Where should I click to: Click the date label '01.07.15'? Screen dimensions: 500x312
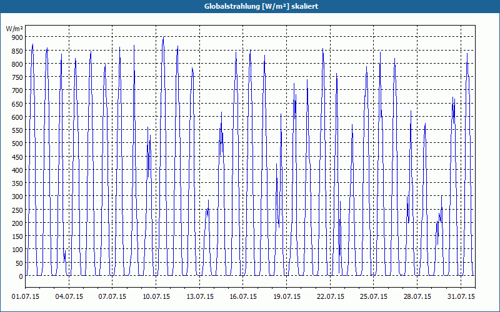[x=26, y=296]
